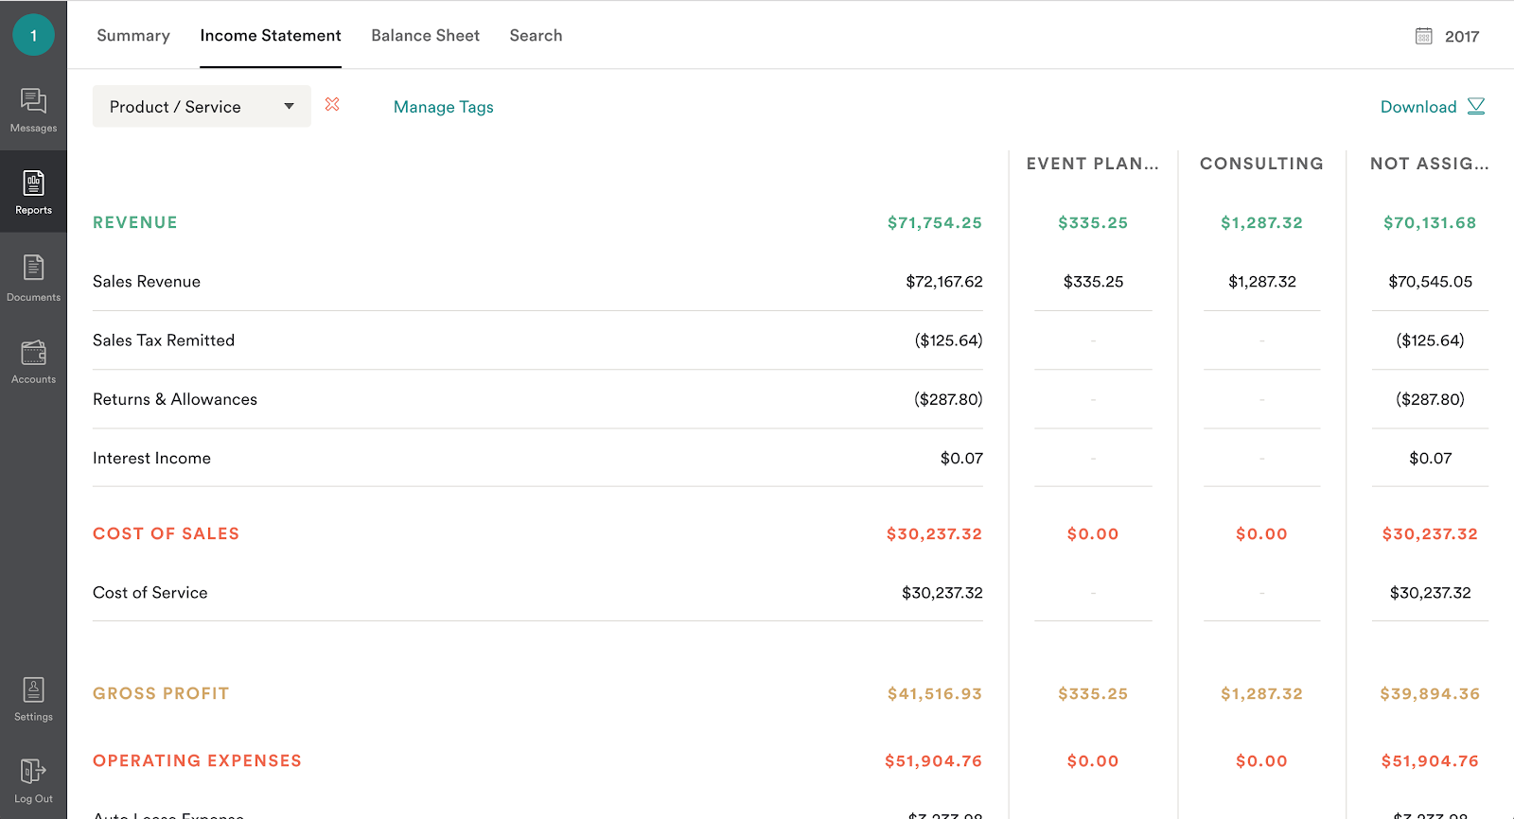Click Sales Tax Remitted total ($125.64)
This screenshot has height=819, width=1514.
click(948, 340)
